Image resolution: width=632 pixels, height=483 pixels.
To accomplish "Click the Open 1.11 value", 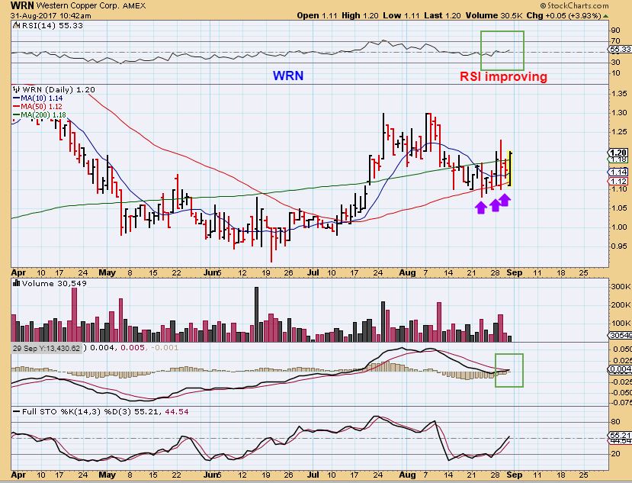I will tap(318, 16).
